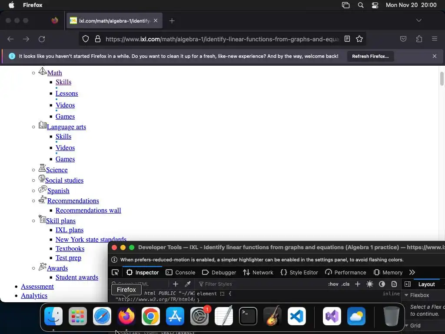Click the address bar URL field

(222, 39)
